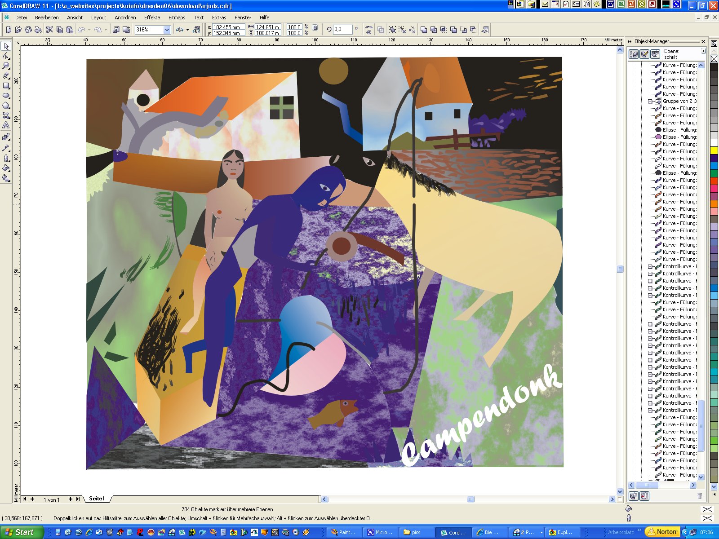Select the Zoom magnifier tool

click(6, 66)
